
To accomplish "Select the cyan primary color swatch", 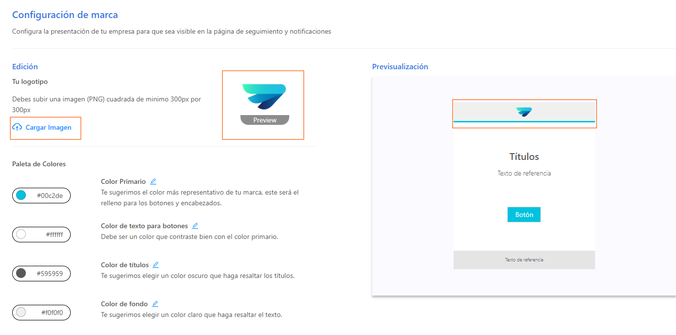I will click(x=21, y=196).
